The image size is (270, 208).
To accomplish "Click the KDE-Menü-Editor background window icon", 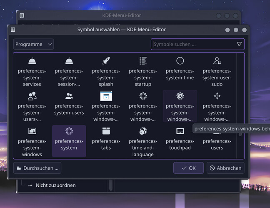I will pyautogui.click(x=22, y=15).
